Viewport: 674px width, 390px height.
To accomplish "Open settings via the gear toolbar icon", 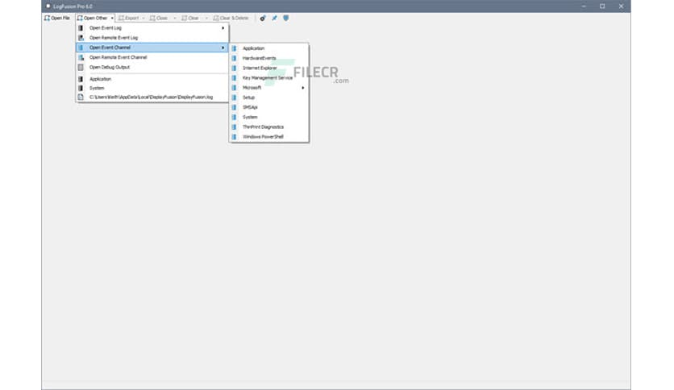I will point(263,18).
